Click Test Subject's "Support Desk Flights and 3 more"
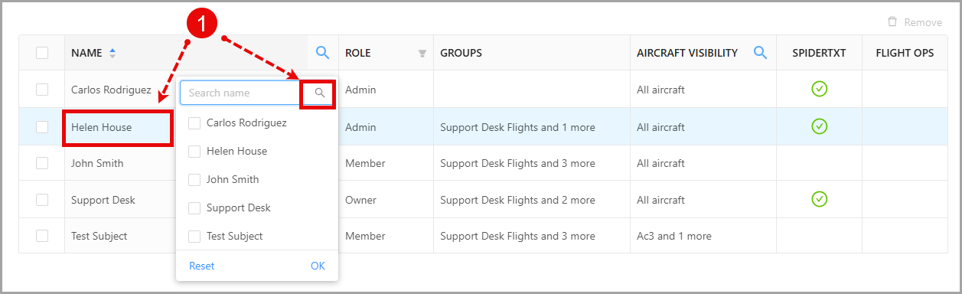This screenshot has width=962, height=294. pyautogui.click(x=517, y=236)
